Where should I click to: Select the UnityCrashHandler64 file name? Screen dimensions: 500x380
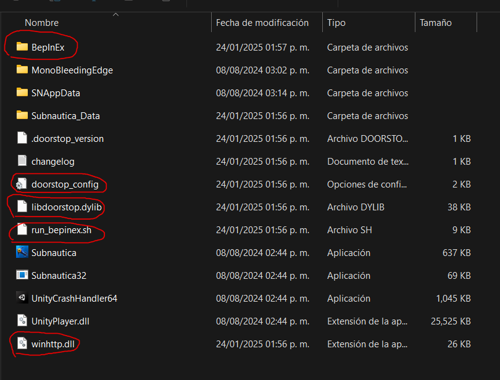(x=74, y=299)
